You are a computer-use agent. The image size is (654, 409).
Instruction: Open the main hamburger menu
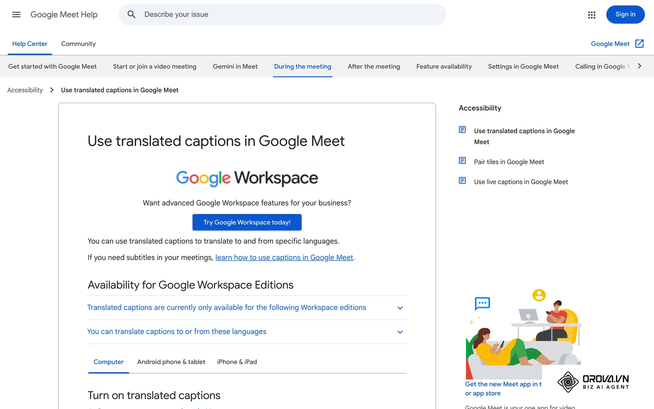coord(16,15)
